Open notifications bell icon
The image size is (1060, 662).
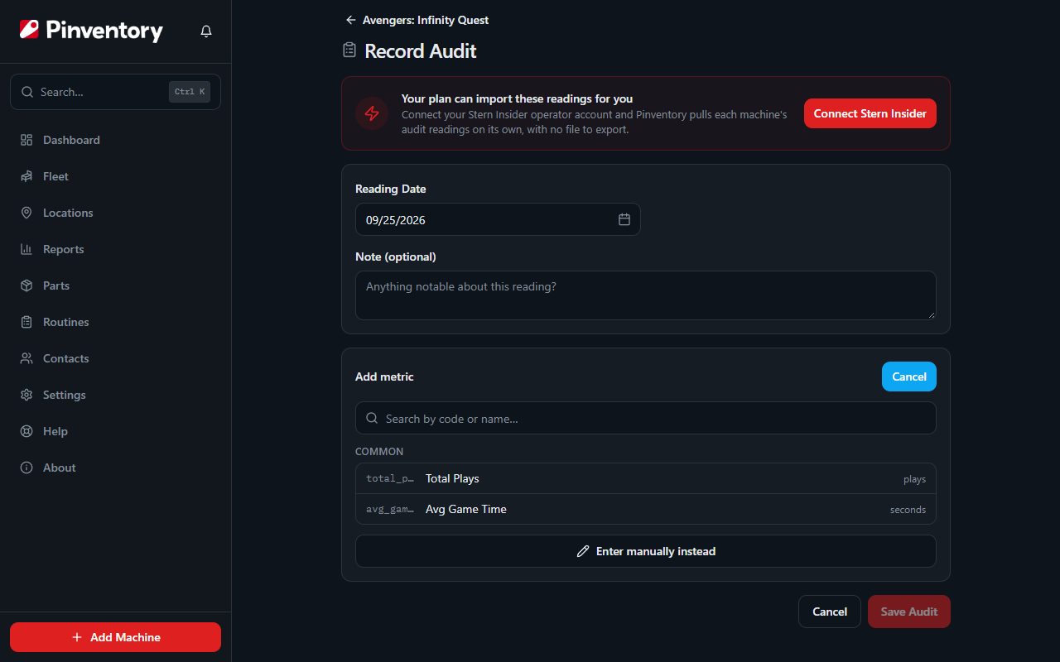(x=206, y=31)
